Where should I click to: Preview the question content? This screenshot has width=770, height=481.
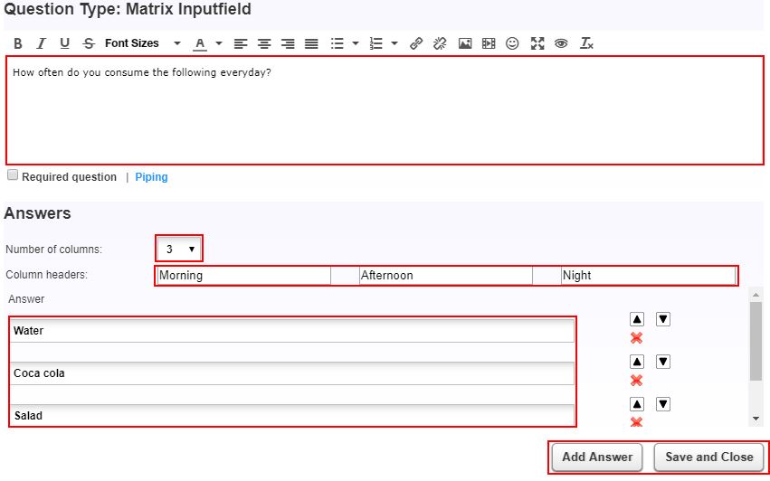point(561,43)
